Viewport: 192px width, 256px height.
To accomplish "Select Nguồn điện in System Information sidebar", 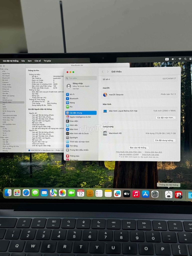I will point(12,102).
